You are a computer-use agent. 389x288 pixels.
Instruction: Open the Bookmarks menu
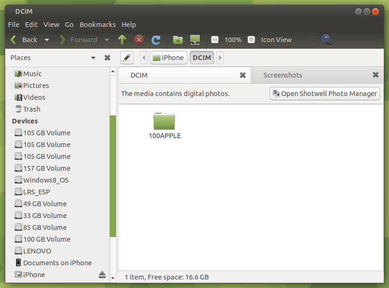pyautogui.click(x=97, y=25)
